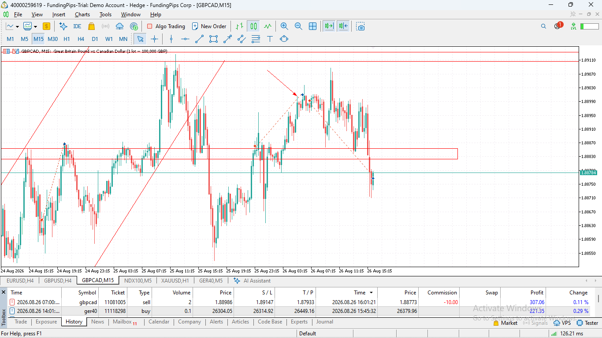Open the graphical objects shapes tool
This screenshot has width=602, height=338.
tap(284, 39)
